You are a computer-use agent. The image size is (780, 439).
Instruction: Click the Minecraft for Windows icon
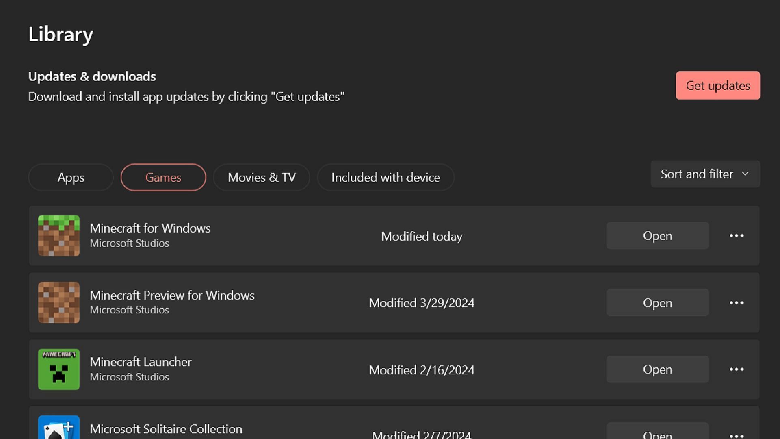(59, 236)
